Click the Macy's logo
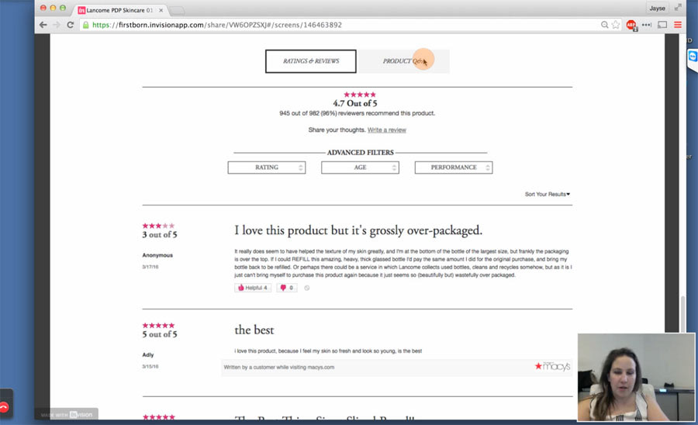The image size is (698, 425). pos(552,366)
